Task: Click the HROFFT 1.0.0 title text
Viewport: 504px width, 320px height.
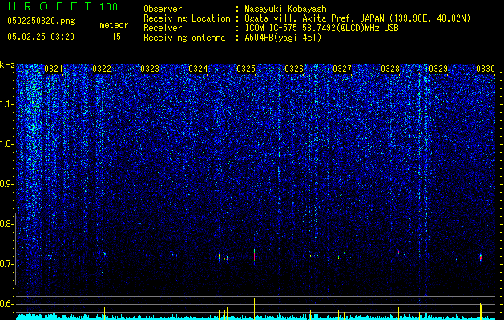Action: click(x=62, y=6)
